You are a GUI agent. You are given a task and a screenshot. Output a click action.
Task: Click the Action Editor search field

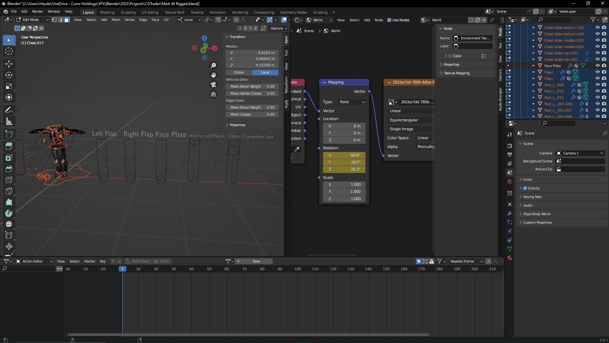[28, 269]
